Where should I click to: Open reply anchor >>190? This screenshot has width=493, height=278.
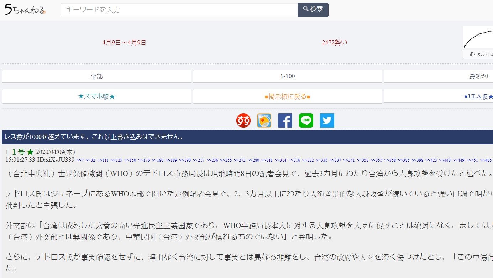tap(185, 160)
